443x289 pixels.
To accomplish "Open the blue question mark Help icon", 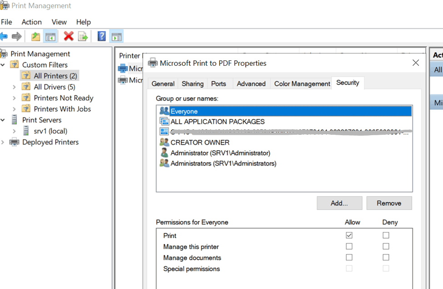I will pos(101,36).
